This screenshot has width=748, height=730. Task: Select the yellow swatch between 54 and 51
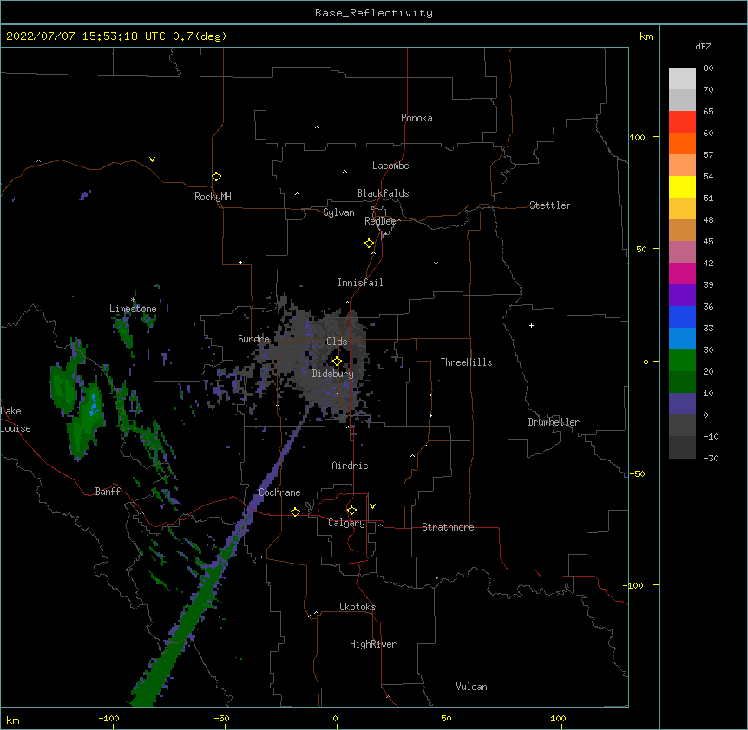pos(682,186)
